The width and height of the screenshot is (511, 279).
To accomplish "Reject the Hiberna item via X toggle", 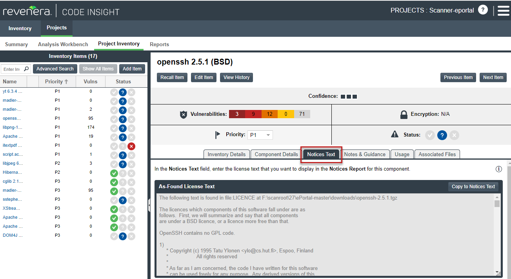I will [x=131, y=173].
